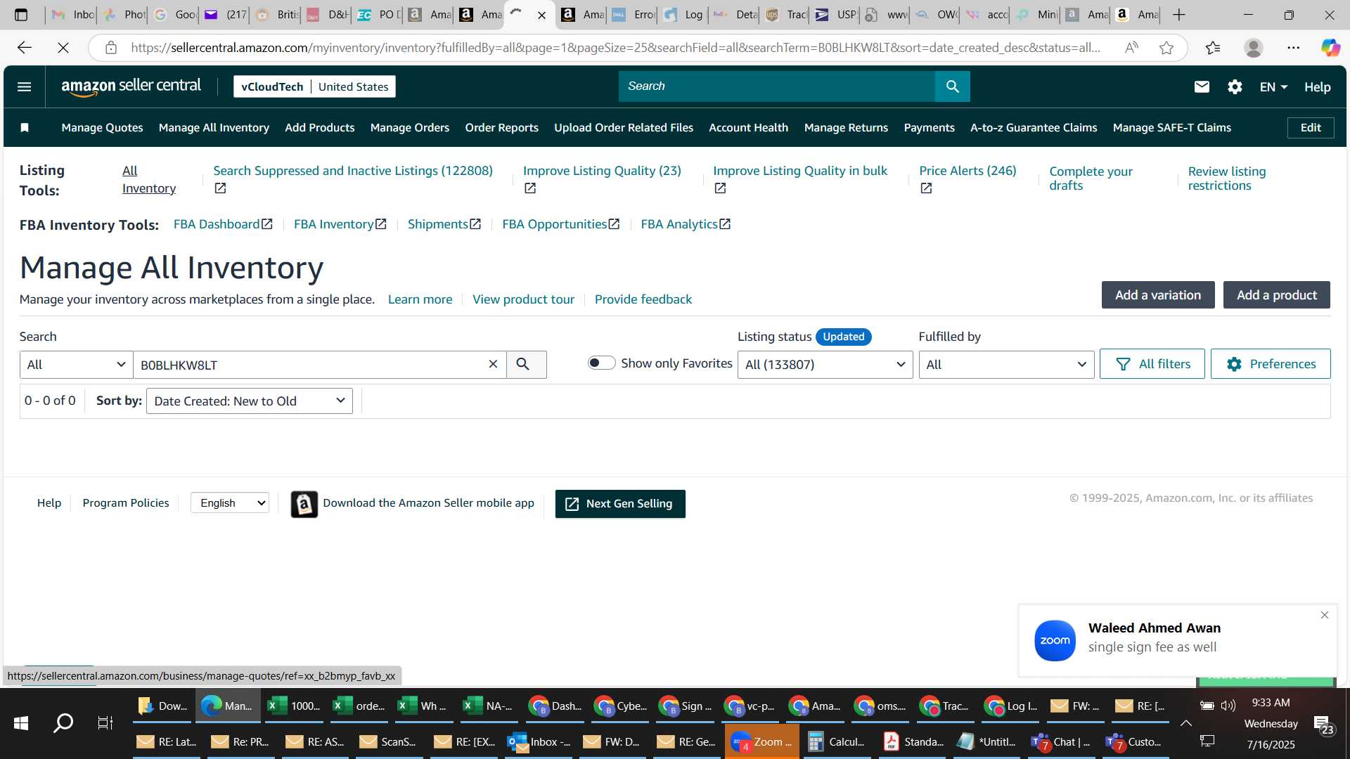The height and width of the screenshot is (759, 1350).
Task: Open FBA Analytics link
Action: 686,224
